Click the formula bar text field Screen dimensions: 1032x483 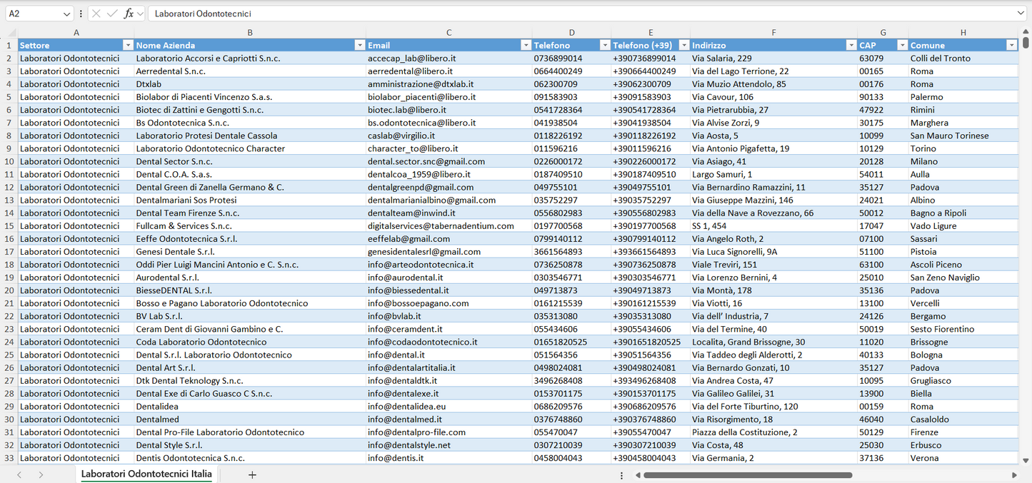tap(571, 14)
